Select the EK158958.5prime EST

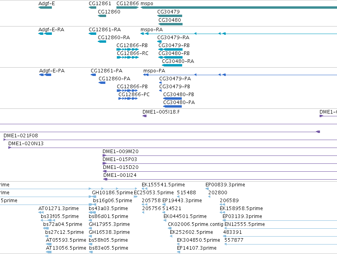pyautogui.click(x=223, y=212)
